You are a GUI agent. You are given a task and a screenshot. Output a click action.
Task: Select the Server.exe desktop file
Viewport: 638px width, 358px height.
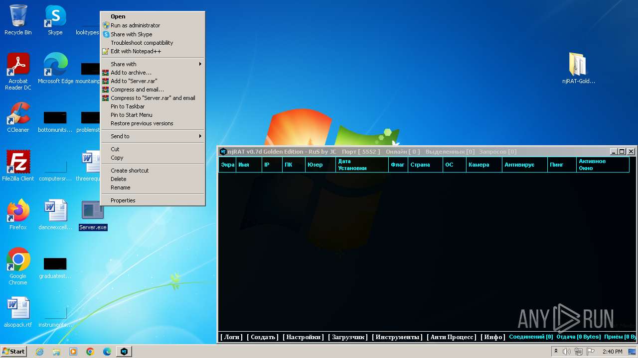click(93, 216)
